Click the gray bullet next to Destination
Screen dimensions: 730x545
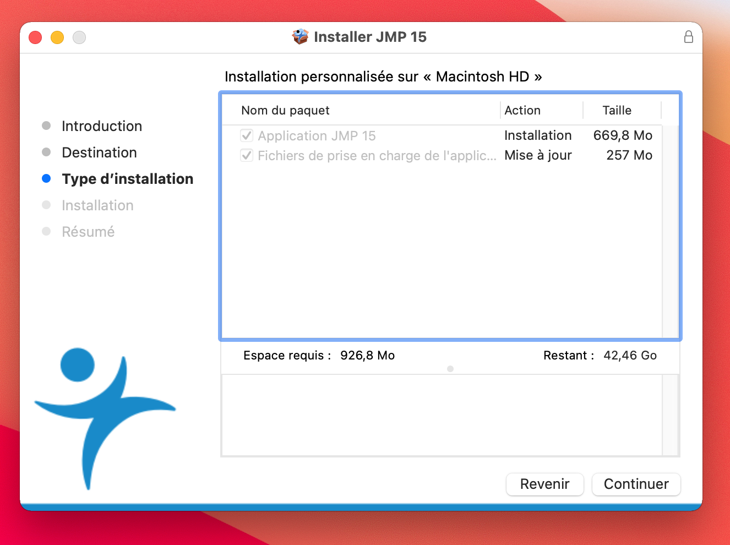(x=46, y=152)
